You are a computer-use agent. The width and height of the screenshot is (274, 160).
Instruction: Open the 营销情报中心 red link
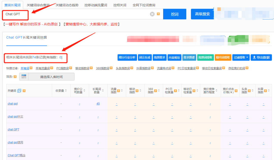coord(91,24)
